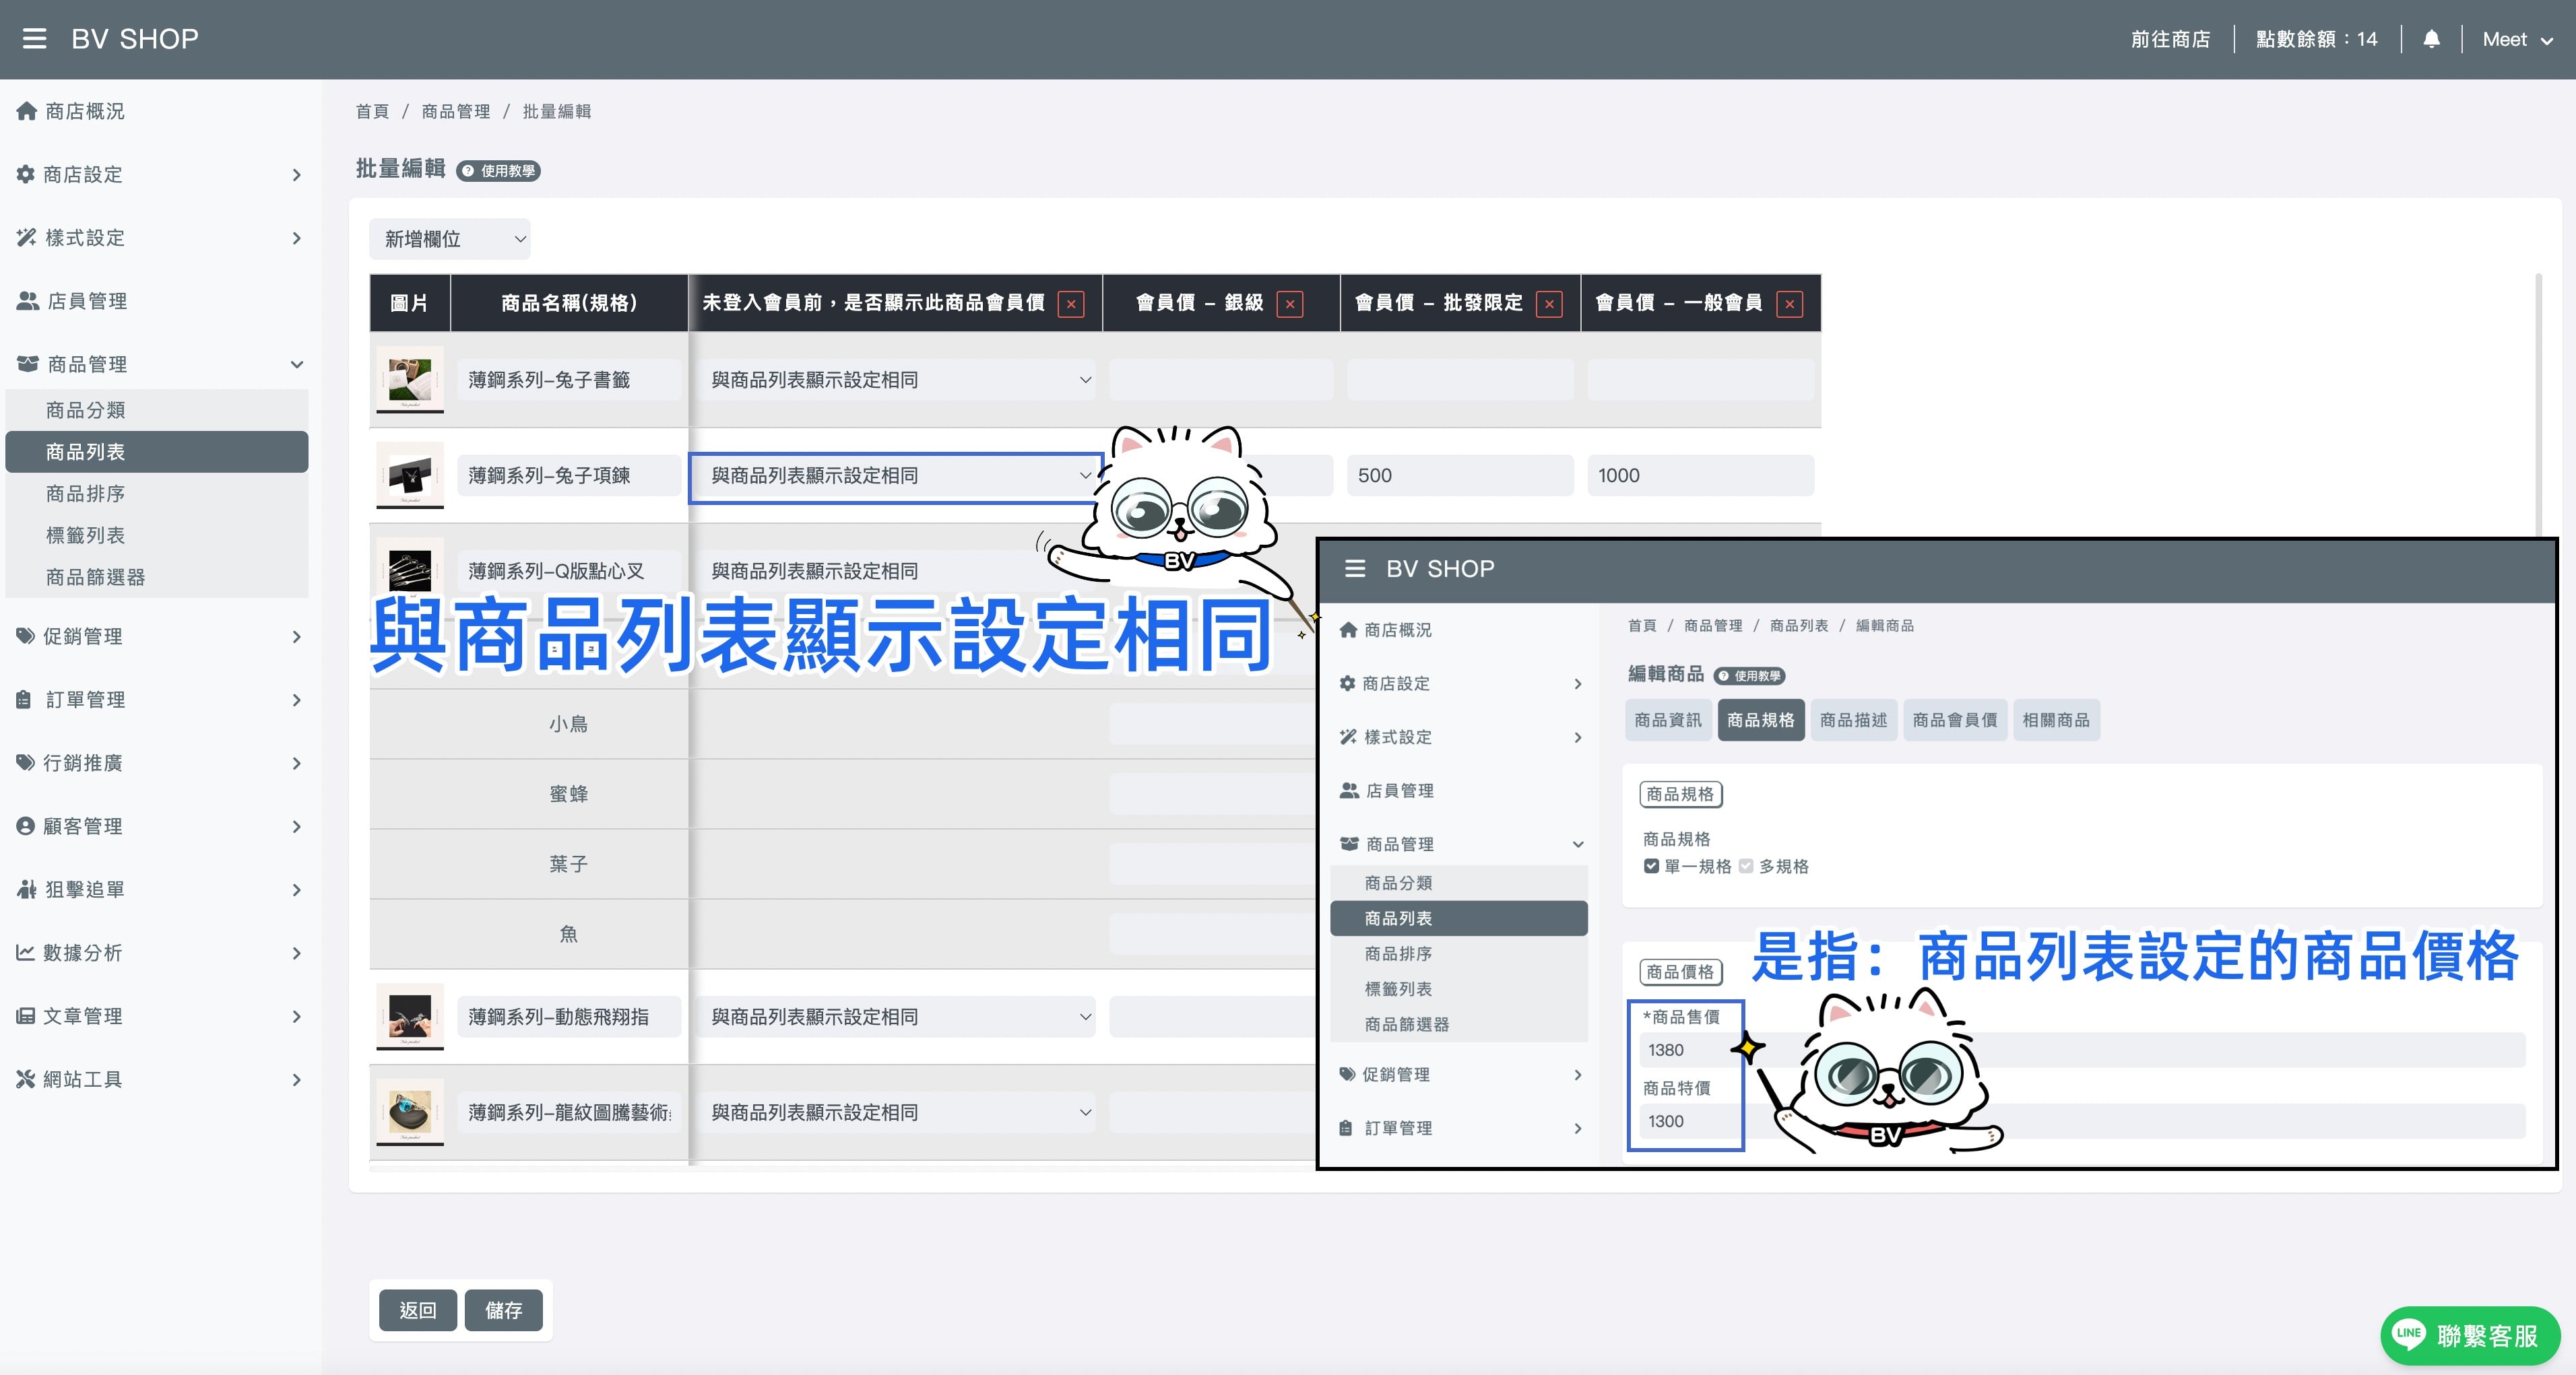Click the 龍紋圖騰藝術 product thumbnail

point(410,1112)
